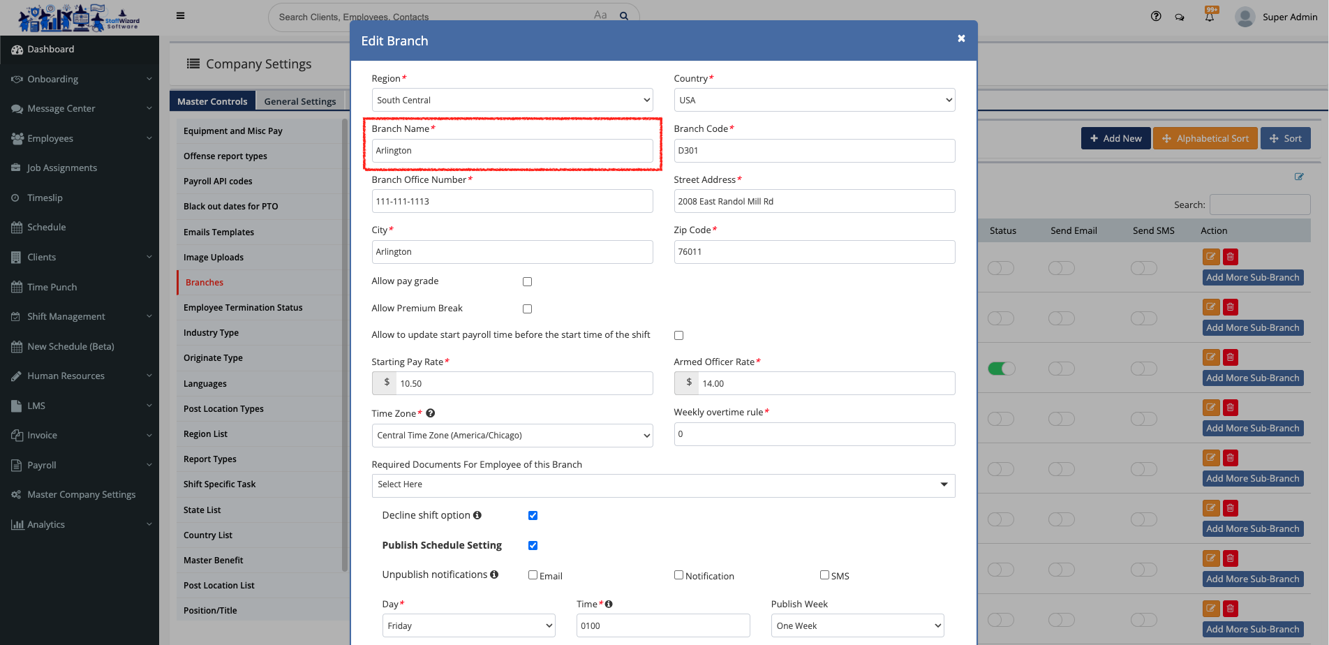Expand the Time Zone dropdown
Image resolution: width=1329 pixels, height=645 pixels.
[x=512, y=436]
